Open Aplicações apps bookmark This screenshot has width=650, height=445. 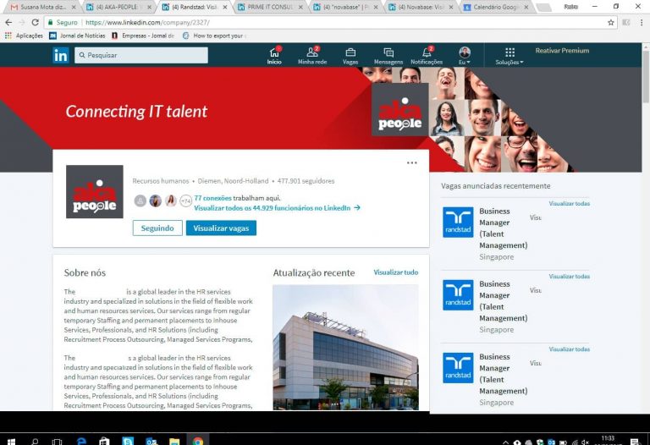pyautogui.click(x=24, y=36)
